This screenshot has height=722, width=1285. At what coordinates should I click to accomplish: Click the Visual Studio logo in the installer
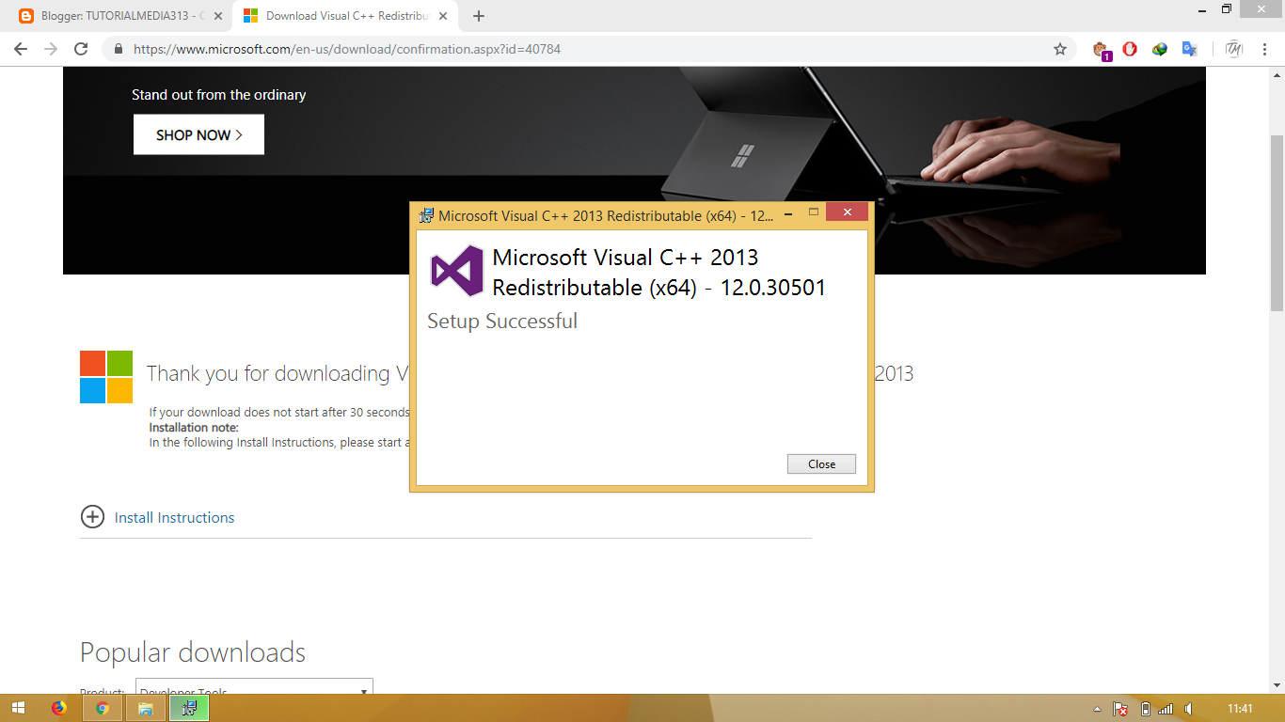click(x=457, y=272)
